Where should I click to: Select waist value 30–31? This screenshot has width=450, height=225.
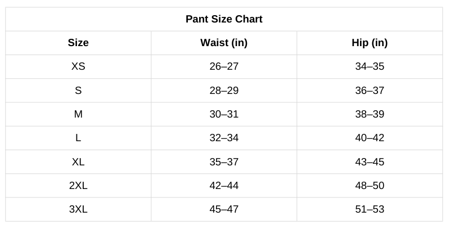pyautogui.click(x=224, y=114)
